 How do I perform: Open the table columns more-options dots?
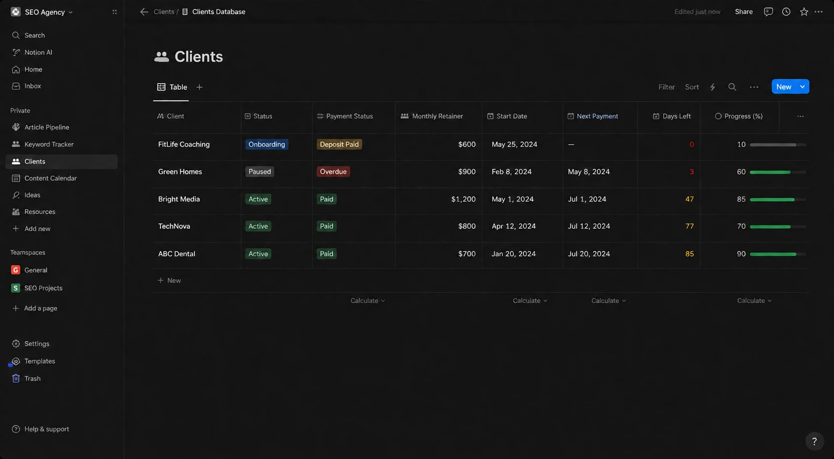800,116
